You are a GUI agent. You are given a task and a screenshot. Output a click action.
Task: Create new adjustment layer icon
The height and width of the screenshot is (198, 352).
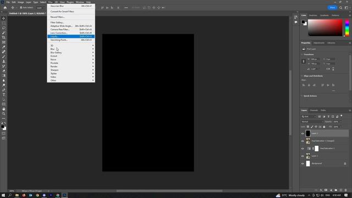pos(331,190)
